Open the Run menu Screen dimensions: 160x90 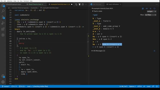pos(21,1)
